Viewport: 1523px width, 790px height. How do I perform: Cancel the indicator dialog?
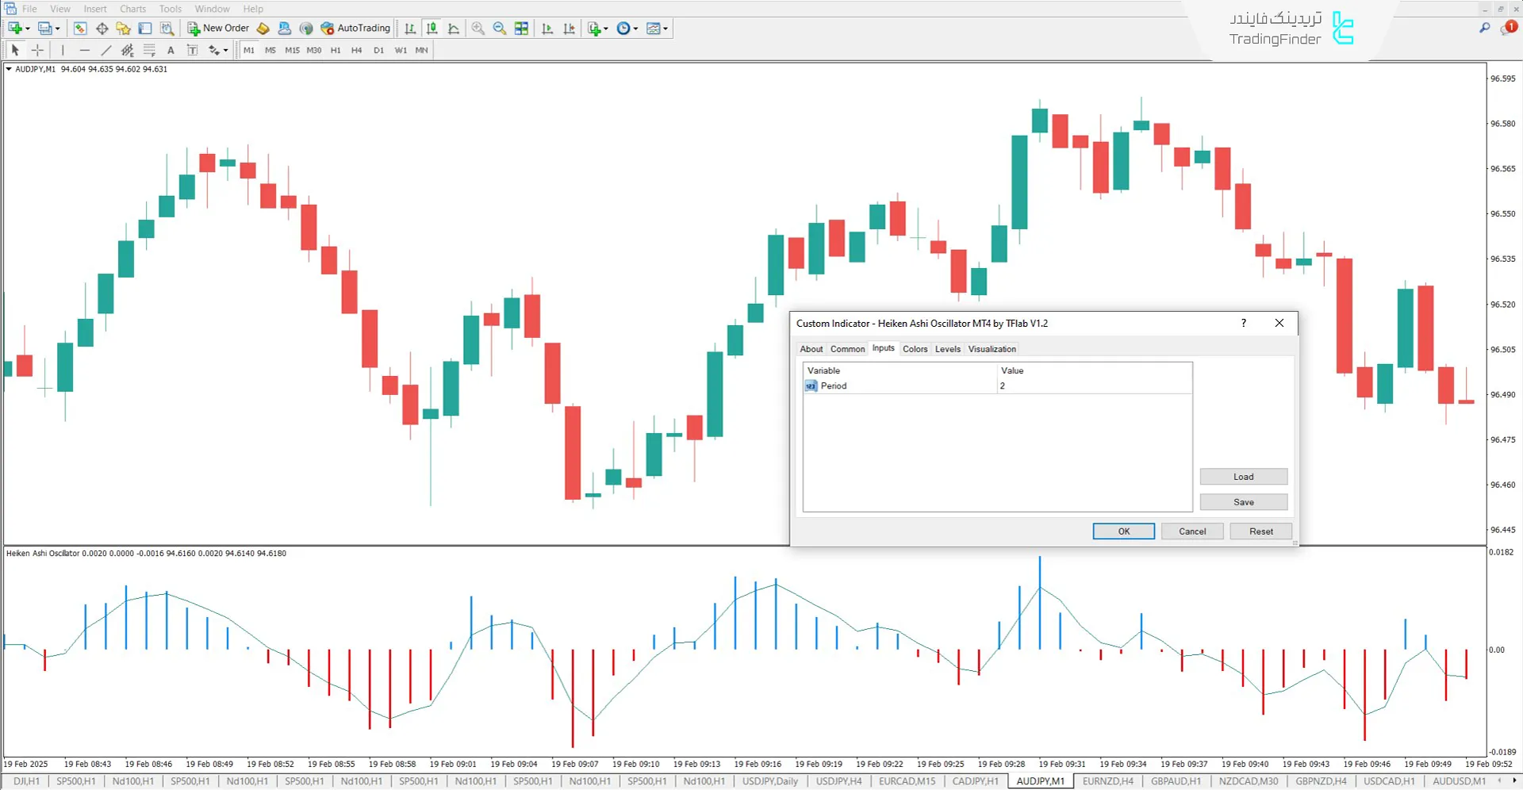coord(1192,531)
